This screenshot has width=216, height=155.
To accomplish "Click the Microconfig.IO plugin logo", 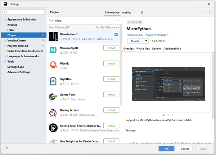I will coord(53,50).
